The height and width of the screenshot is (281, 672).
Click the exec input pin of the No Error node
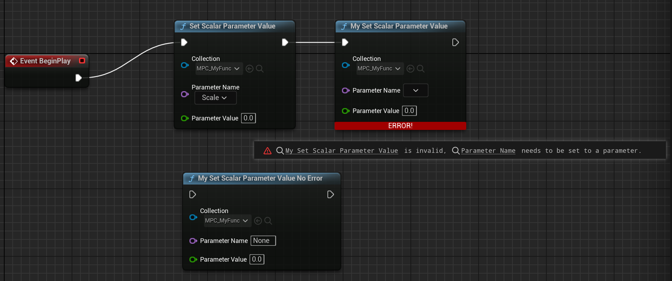tap(192, 194)
